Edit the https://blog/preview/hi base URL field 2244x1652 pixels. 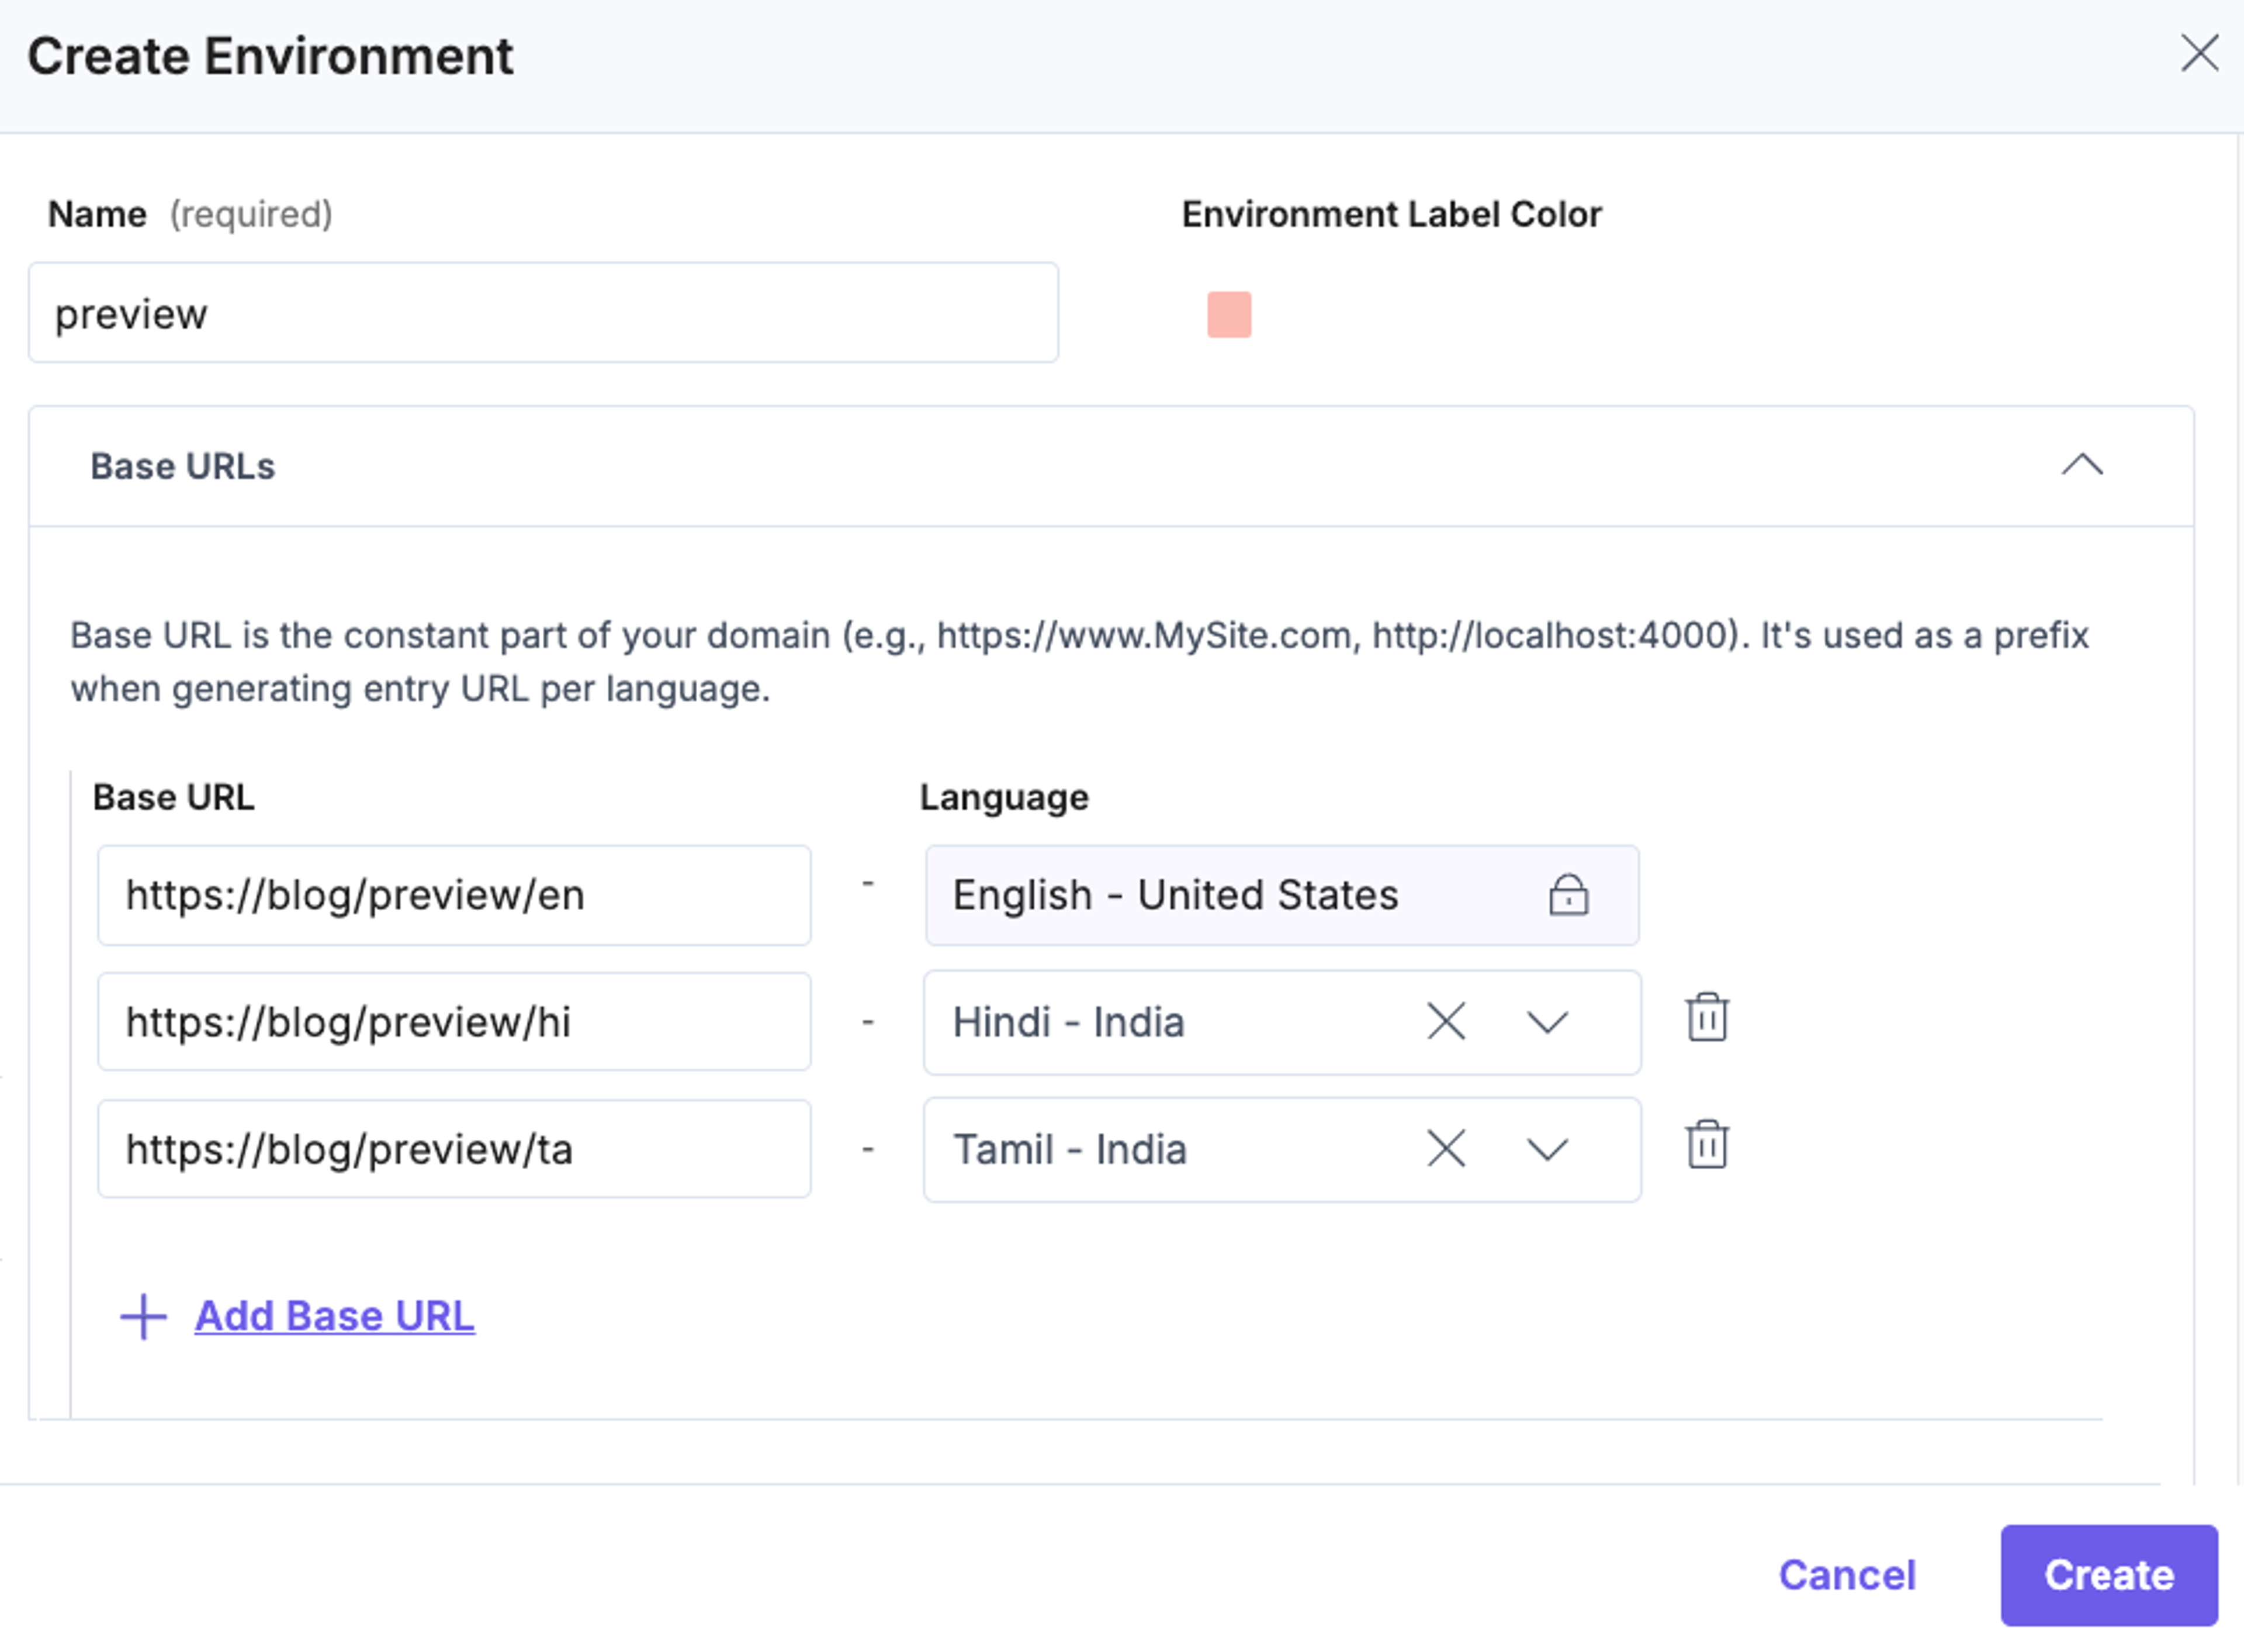click(x=454, y=1022)
